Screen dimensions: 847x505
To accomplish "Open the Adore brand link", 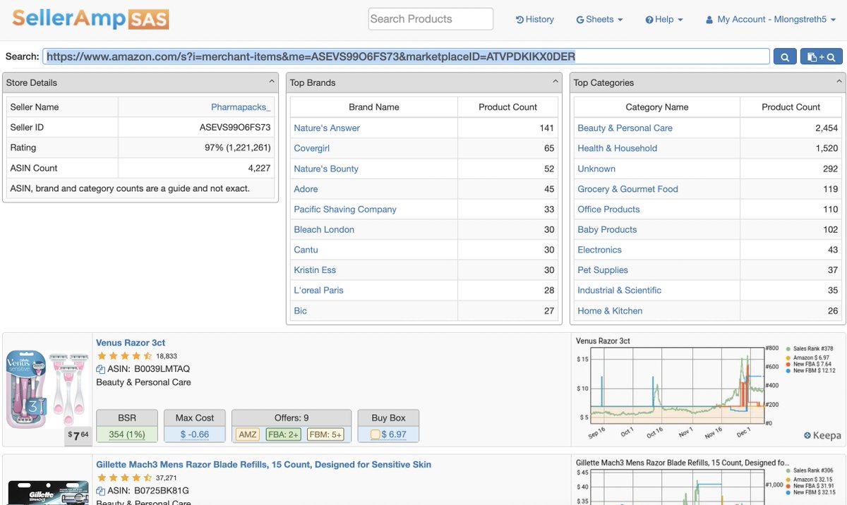I will [x=306, y=189].
